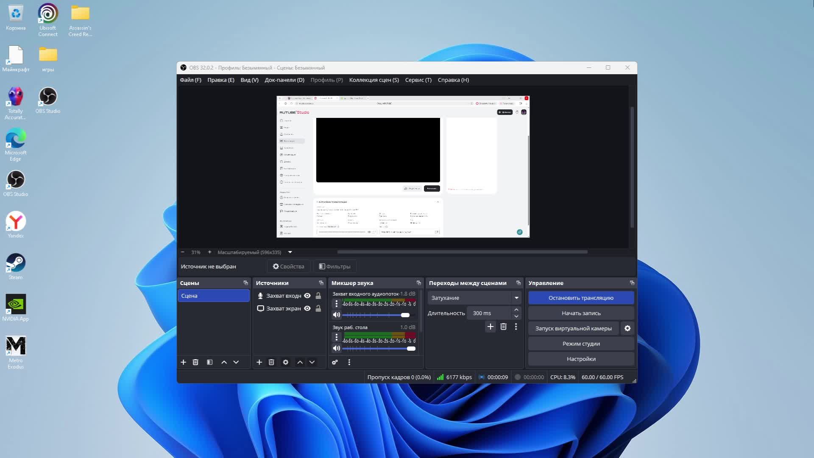
Task: Mute the desktop audio speaker icon
Action: (x=336, y=349)
